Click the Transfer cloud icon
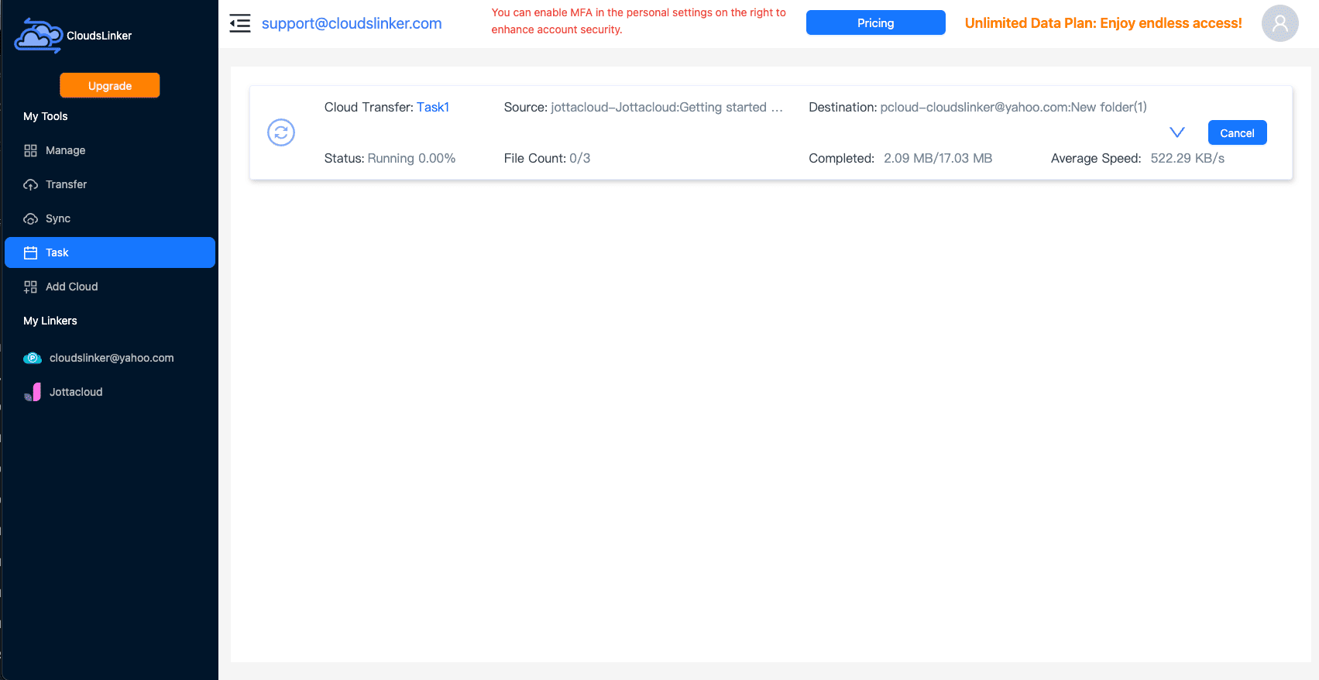Image resolution: width=1319 pixels, height=680 pixels. click(x=30, y=184)
